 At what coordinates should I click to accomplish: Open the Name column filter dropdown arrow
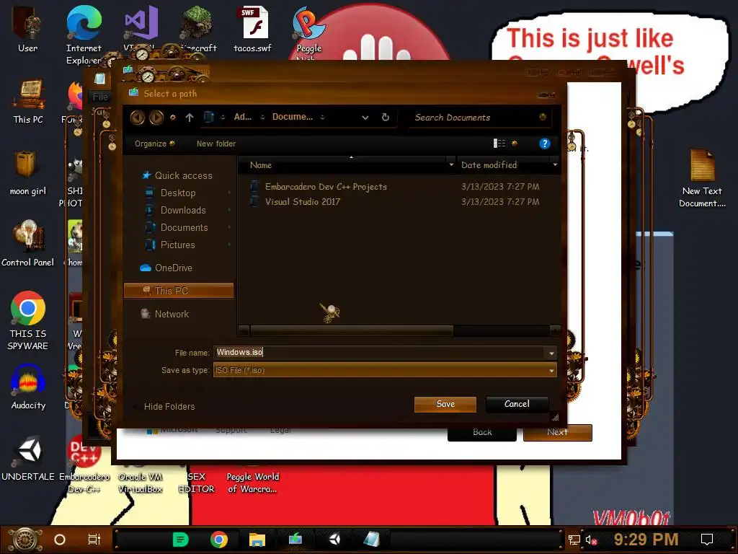click(x=451, y=165)
